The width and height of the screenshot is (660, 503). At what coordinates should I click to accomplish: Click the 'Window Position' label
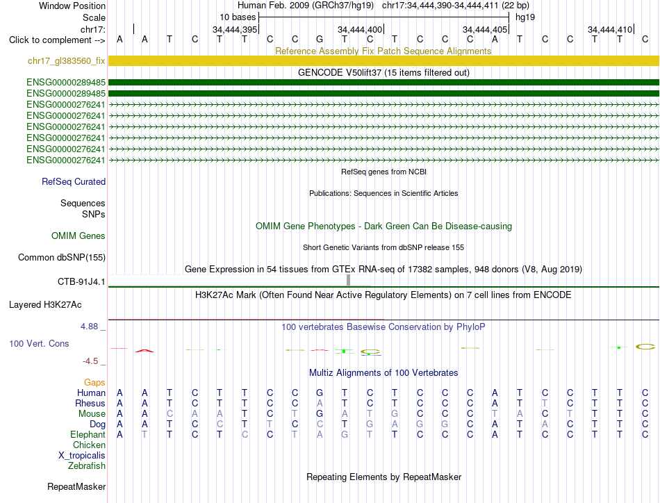(72, 6)
